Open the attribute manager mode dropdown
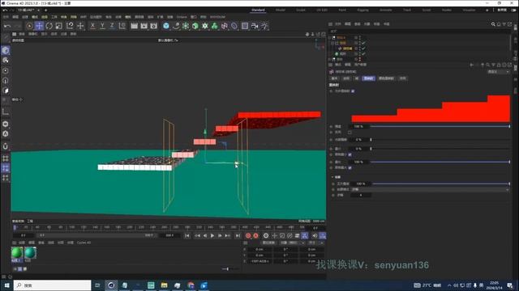 pyautogui.click(x=498, y=72)
